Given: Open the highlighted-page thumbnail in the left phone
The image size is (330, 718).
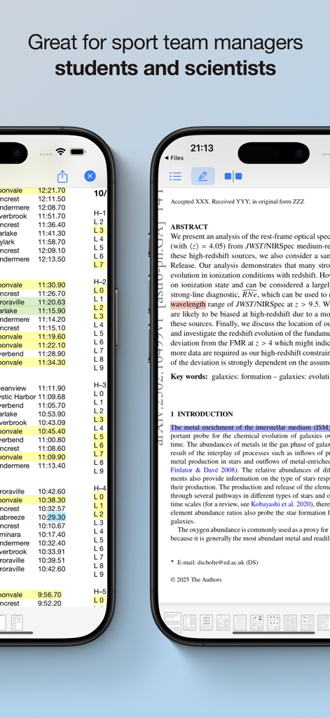Looking at the screenshot, I should click(x=17, y=623).
